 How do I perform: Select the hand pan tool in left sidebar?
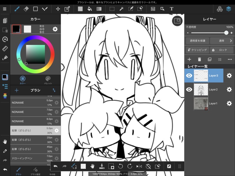tap(5, 142)
